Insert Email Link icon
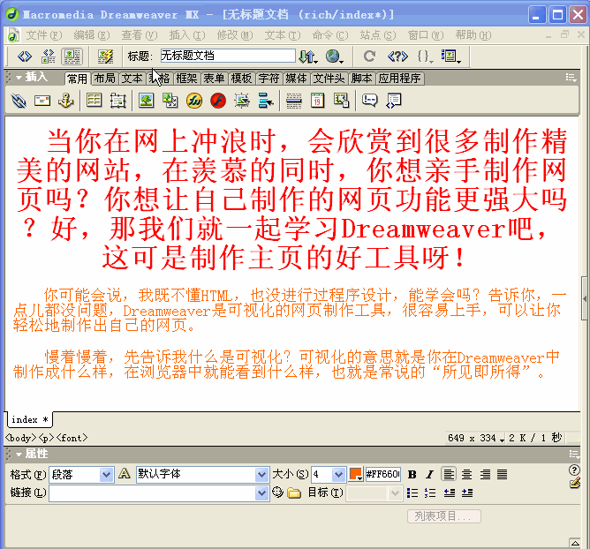 42,101
